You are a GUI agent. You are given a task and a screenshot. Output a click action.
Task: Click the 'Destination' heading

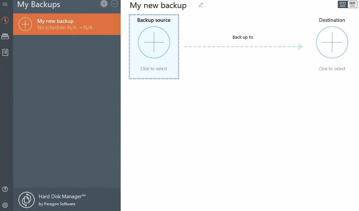point(332,20)
